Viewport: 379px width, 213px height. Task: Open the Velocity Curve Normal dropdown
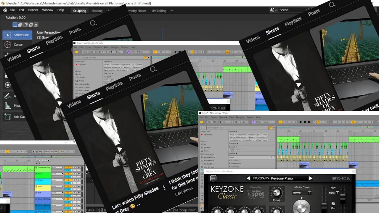[x=302, y=193]
